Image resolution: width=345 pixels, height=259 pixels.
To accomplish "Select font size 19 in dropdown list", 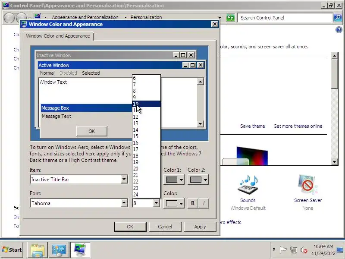I will tap(146, 162).
